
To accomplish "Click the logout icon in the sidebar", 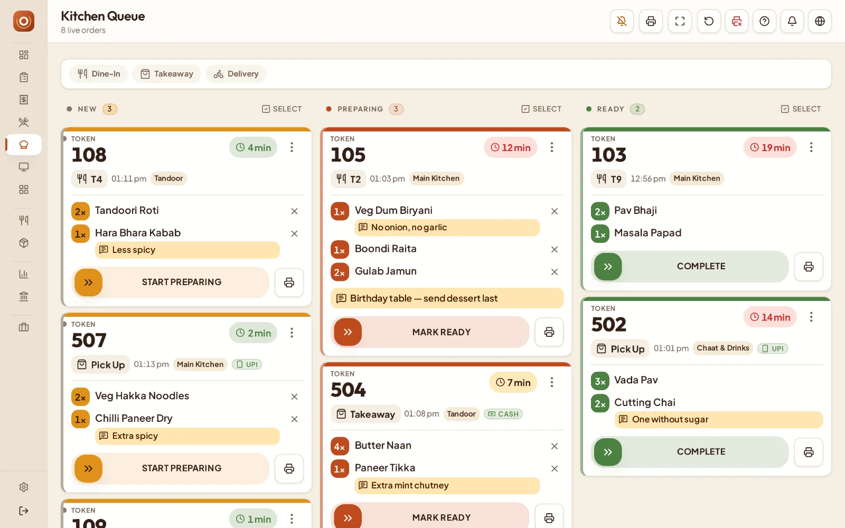I will tap(24, 511).
